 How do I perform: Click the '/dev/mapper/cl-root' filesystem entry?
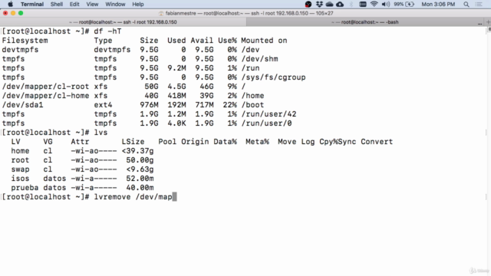click(45, 87)
